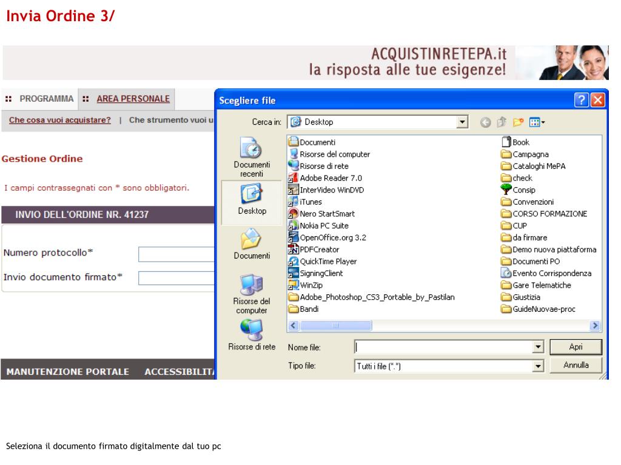Select Evento Corrispondenza file
Viewport: 621px width, 465px height.
(546, 273)
